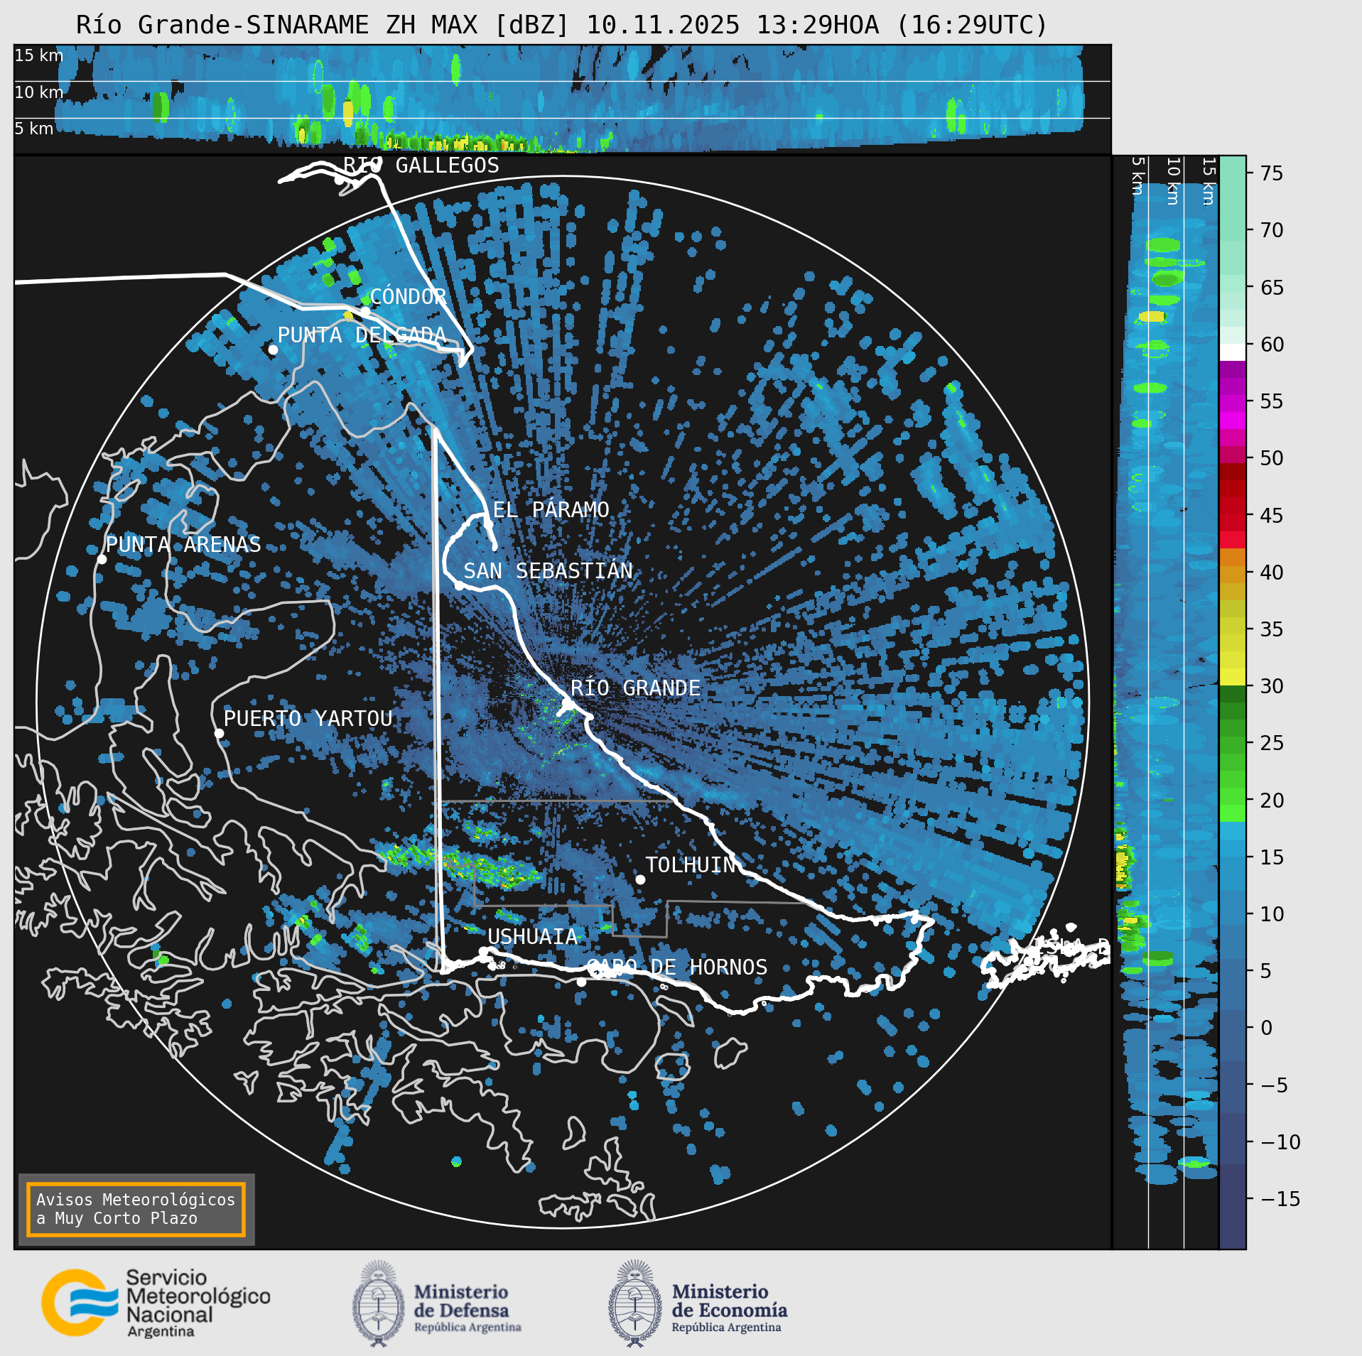Click the Tolhuin location dot
This screenshot has width=1362, height=1356.
click(x=640, y=879)
